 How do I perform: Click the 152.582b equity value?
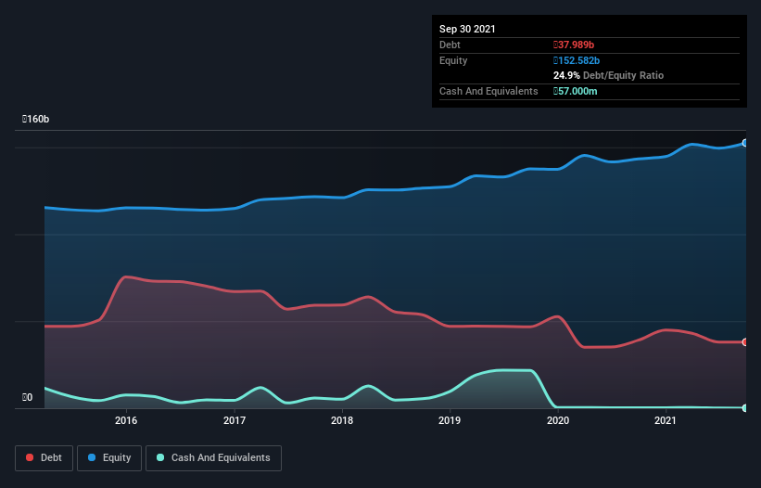coord(577,60)
